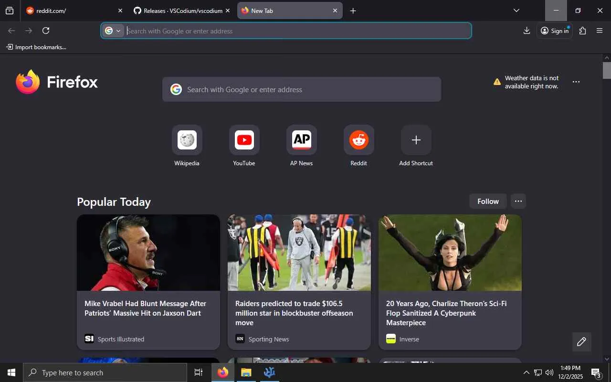Open the Downloads panel

coord(527,31)
